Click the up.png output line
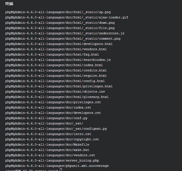This screenshot has width=182, height=171. click(x=58, y=12)
